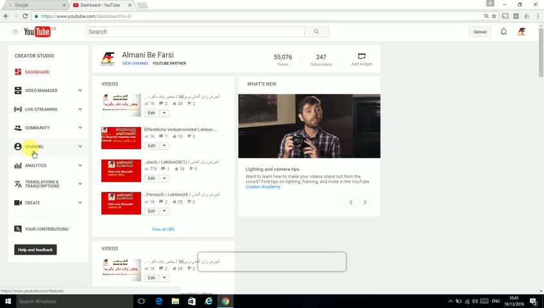Click Edit for Öffentliche Verkehrsmittel video
This screenshot has height=308, width=544.
151,146
